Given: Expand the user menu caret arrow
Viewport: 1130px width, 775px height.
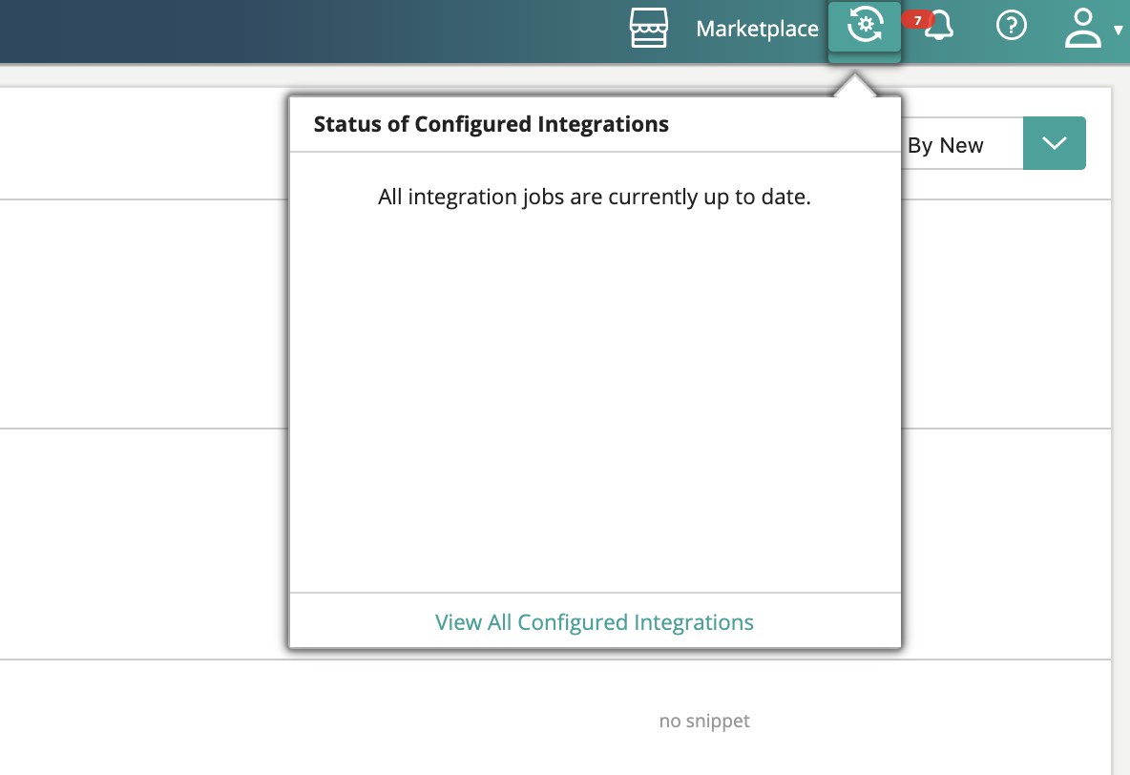Looking at the screenshot, I should [1119, 31].
